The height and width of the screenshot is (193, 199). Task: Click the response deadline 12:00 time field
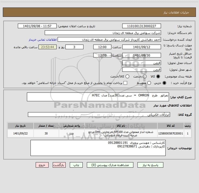tap(102, 47)
